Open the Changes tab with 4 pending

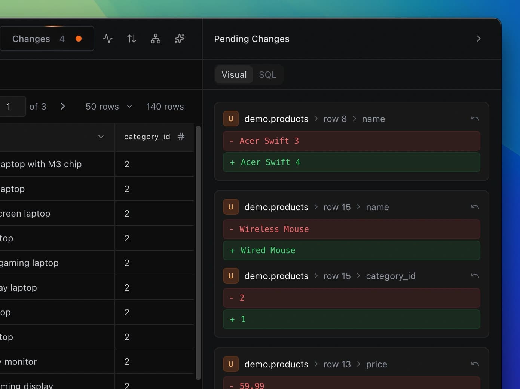[x=47, y=39]
